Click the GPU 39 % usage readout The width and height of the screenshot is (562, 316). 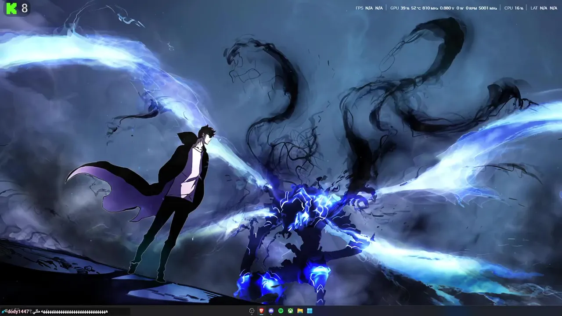[x=400, y=8]
